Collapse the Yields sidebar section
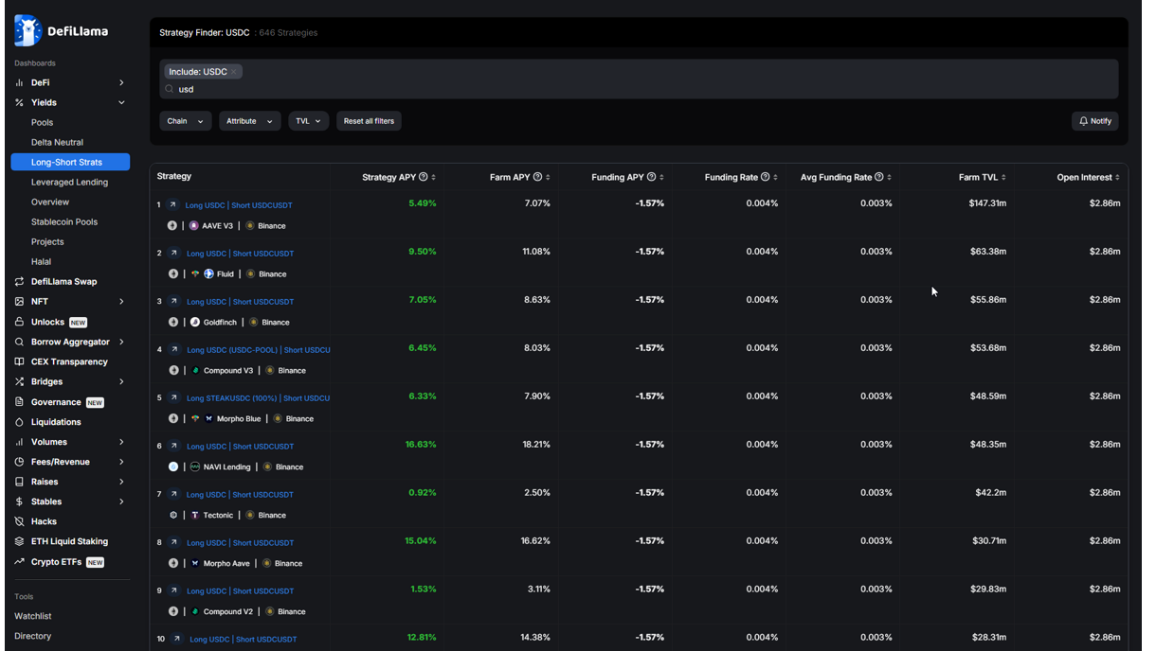Viewport: 1156px width, 651px height. (x=121, y=102)
